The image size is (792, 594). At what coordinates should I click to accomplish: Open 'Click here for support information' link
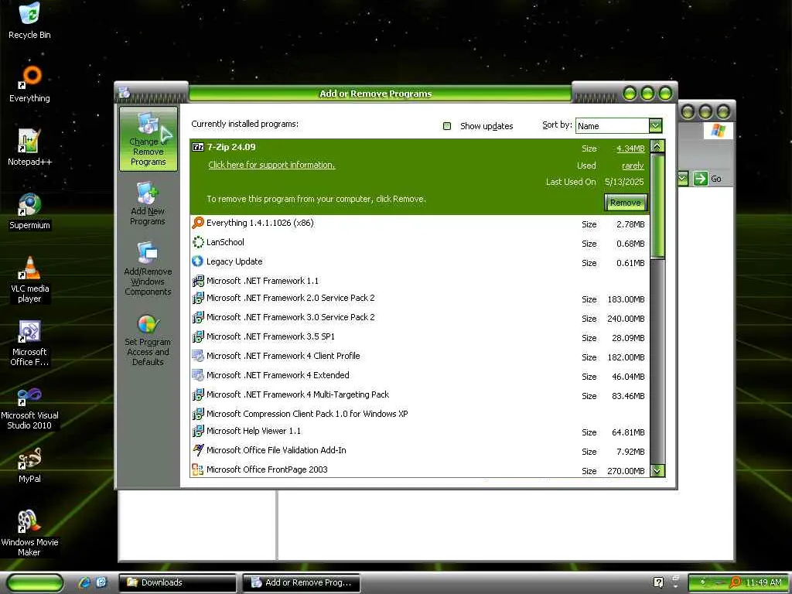pos(271,165)
